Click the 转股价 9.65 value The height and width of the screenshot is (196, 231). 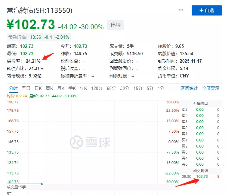[180, 46]
